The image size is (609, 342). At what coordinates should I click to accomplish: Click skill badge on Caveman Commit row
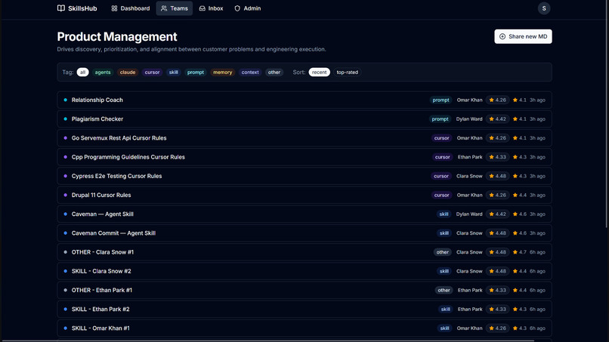pos(444,233)
